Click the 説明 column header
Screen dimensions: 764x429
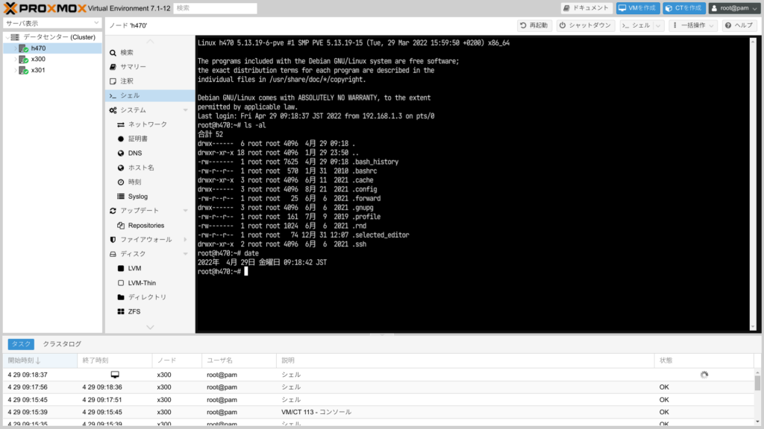pyautogui.click(x=466, y=360)
